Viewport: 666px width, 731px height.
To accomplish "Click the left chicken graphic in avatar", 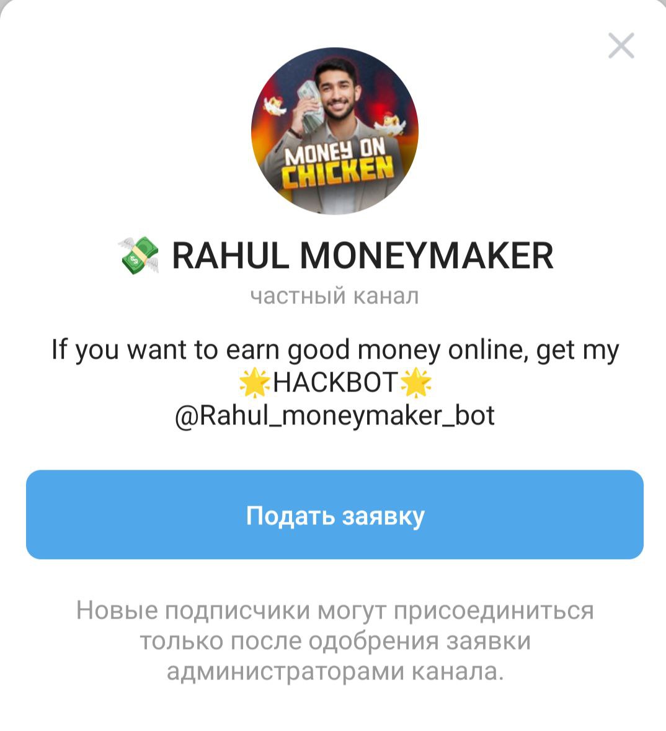I will (275, 106).
